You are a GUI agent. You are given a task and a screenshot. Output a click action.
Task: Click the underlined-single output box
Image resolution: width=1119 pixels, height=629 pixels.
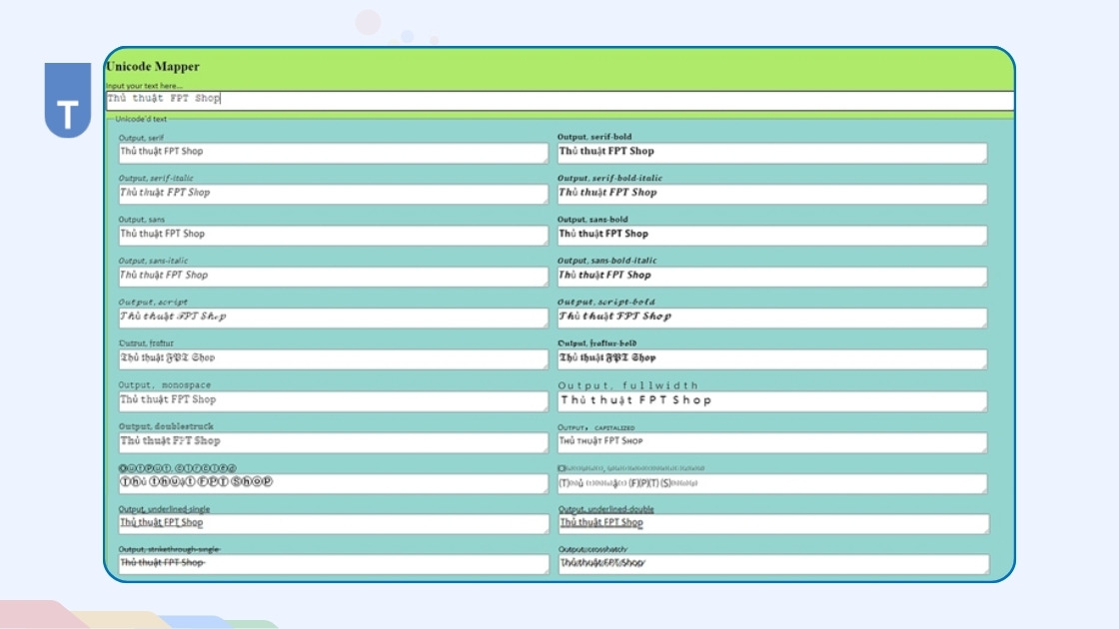click(333, 523)
